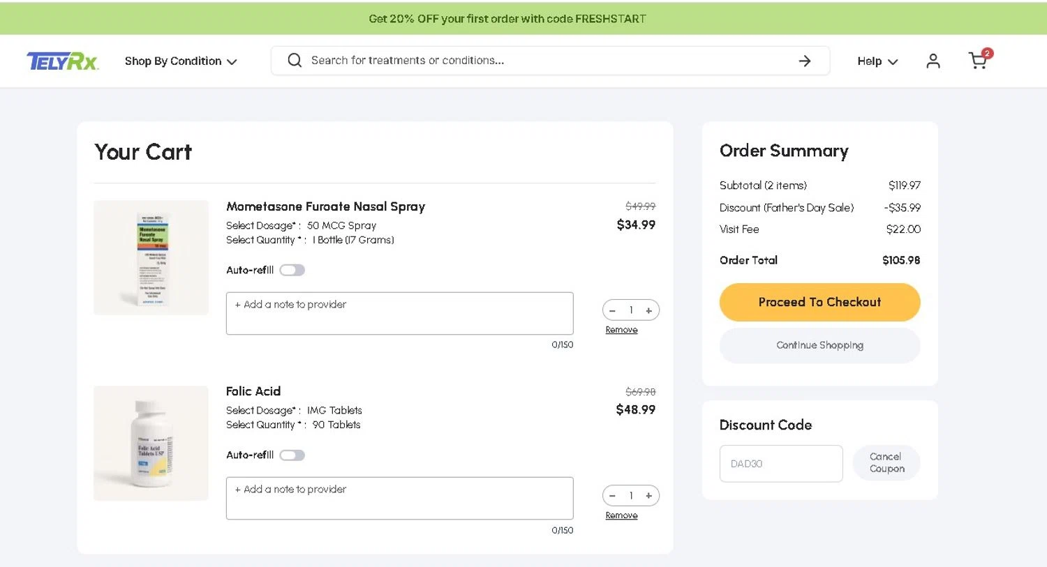Open the shopping cart icon

pyautogui.click(x=979, y=60)
